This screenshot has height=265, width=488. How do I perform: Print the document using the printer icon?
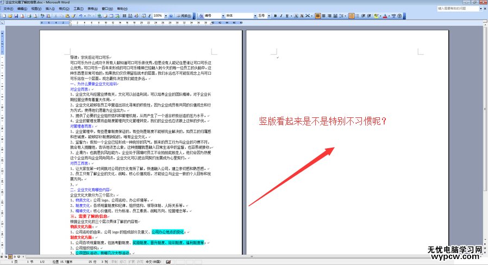[x=29, y=16]
